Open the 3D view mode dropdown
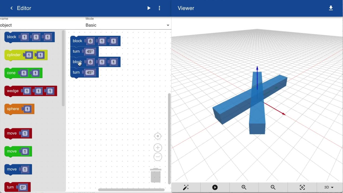Viewport: 343px width, 193px height. (329, 187)
